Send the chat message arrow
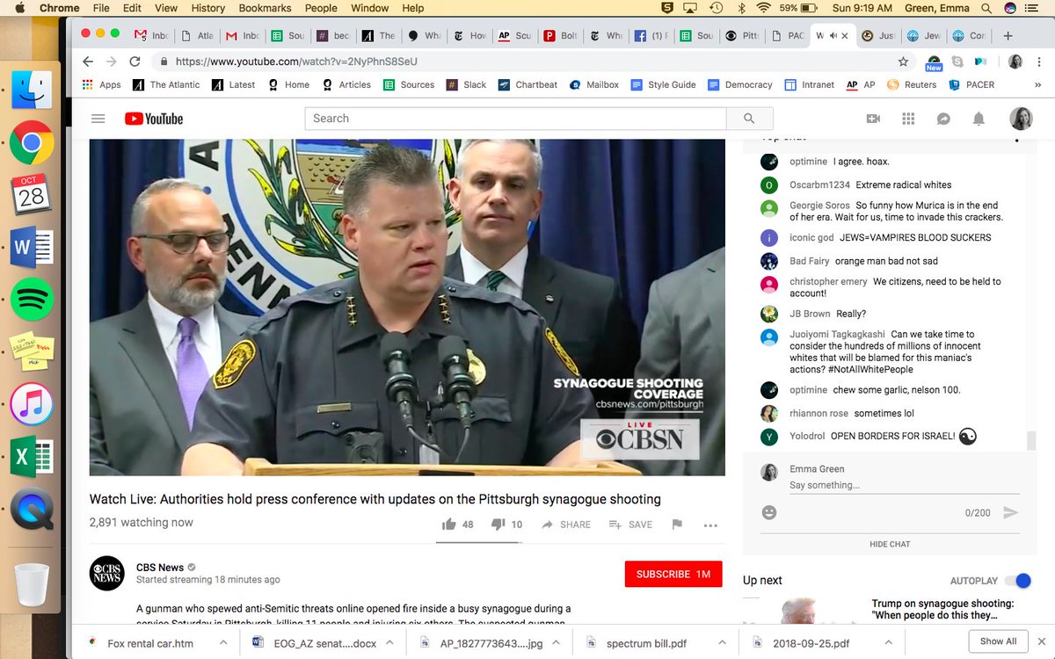The width and height of the screenshot is (1055, 659). [x=1010, y=512]
